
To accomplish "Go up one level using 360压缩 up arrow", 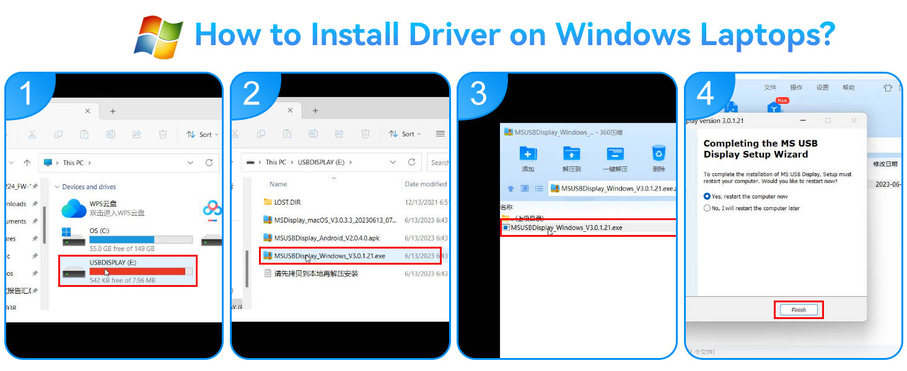I will (510, 189).
